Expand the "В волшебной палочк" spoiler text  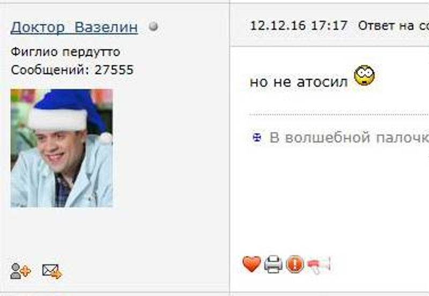[x=349, y=137]
